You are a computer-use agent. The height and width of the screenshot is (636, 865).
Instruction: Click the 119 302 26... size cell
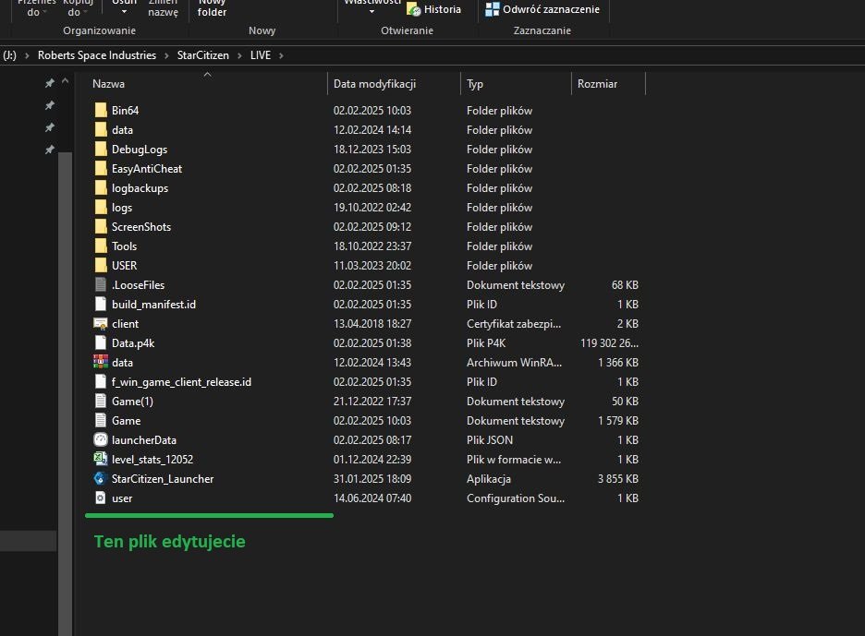point(609,343)
